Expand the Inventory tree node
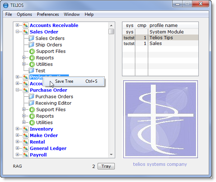Screen dimensions: 216x182 pos(18,129)
